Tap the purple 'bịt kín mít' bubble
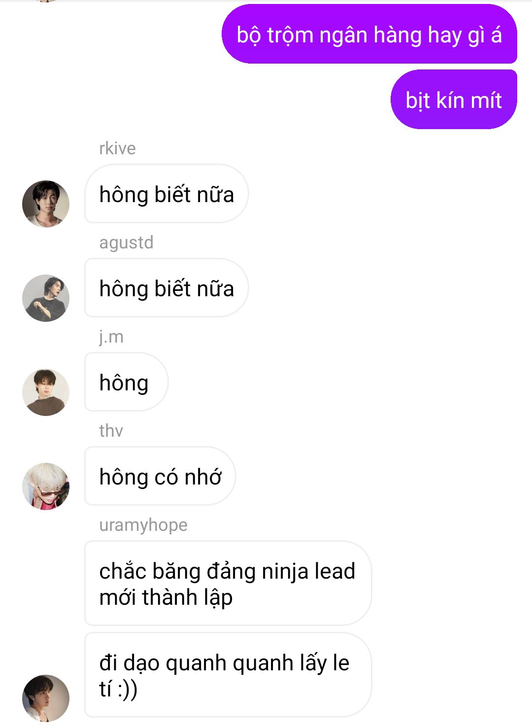The width and height of the screenshot is (532, 727). pos(454,100)
